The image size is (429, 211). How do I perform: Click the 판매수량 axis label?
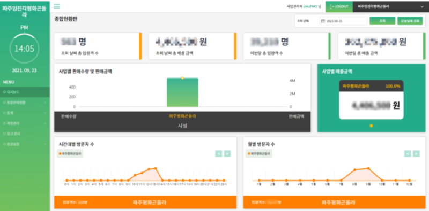click(69, 116)
